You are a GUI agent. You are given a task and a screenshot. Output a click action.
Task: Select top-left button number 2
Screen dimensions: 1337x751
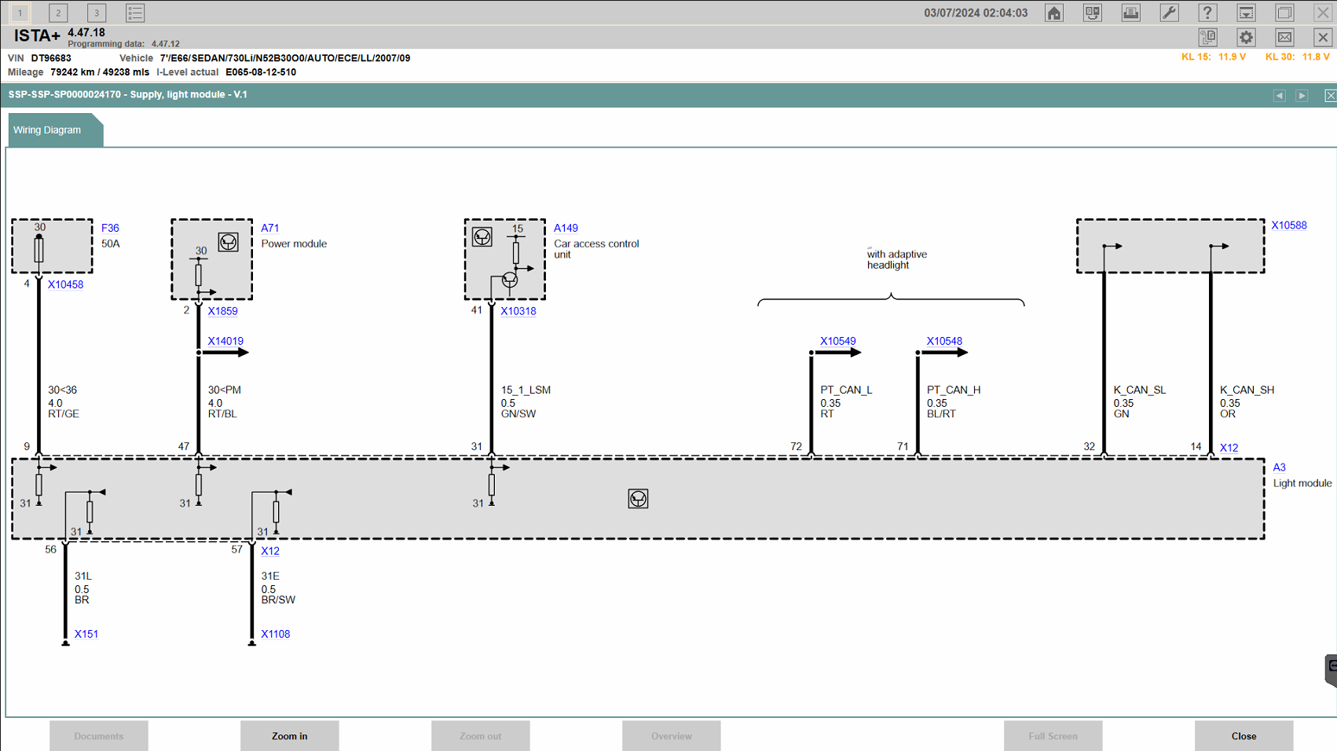pyautogui.click(x=58, y=13)
